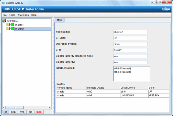Select the shasta1 node in tree
The height and width of the screenshot is (116, 173).
tap(19, 25)
